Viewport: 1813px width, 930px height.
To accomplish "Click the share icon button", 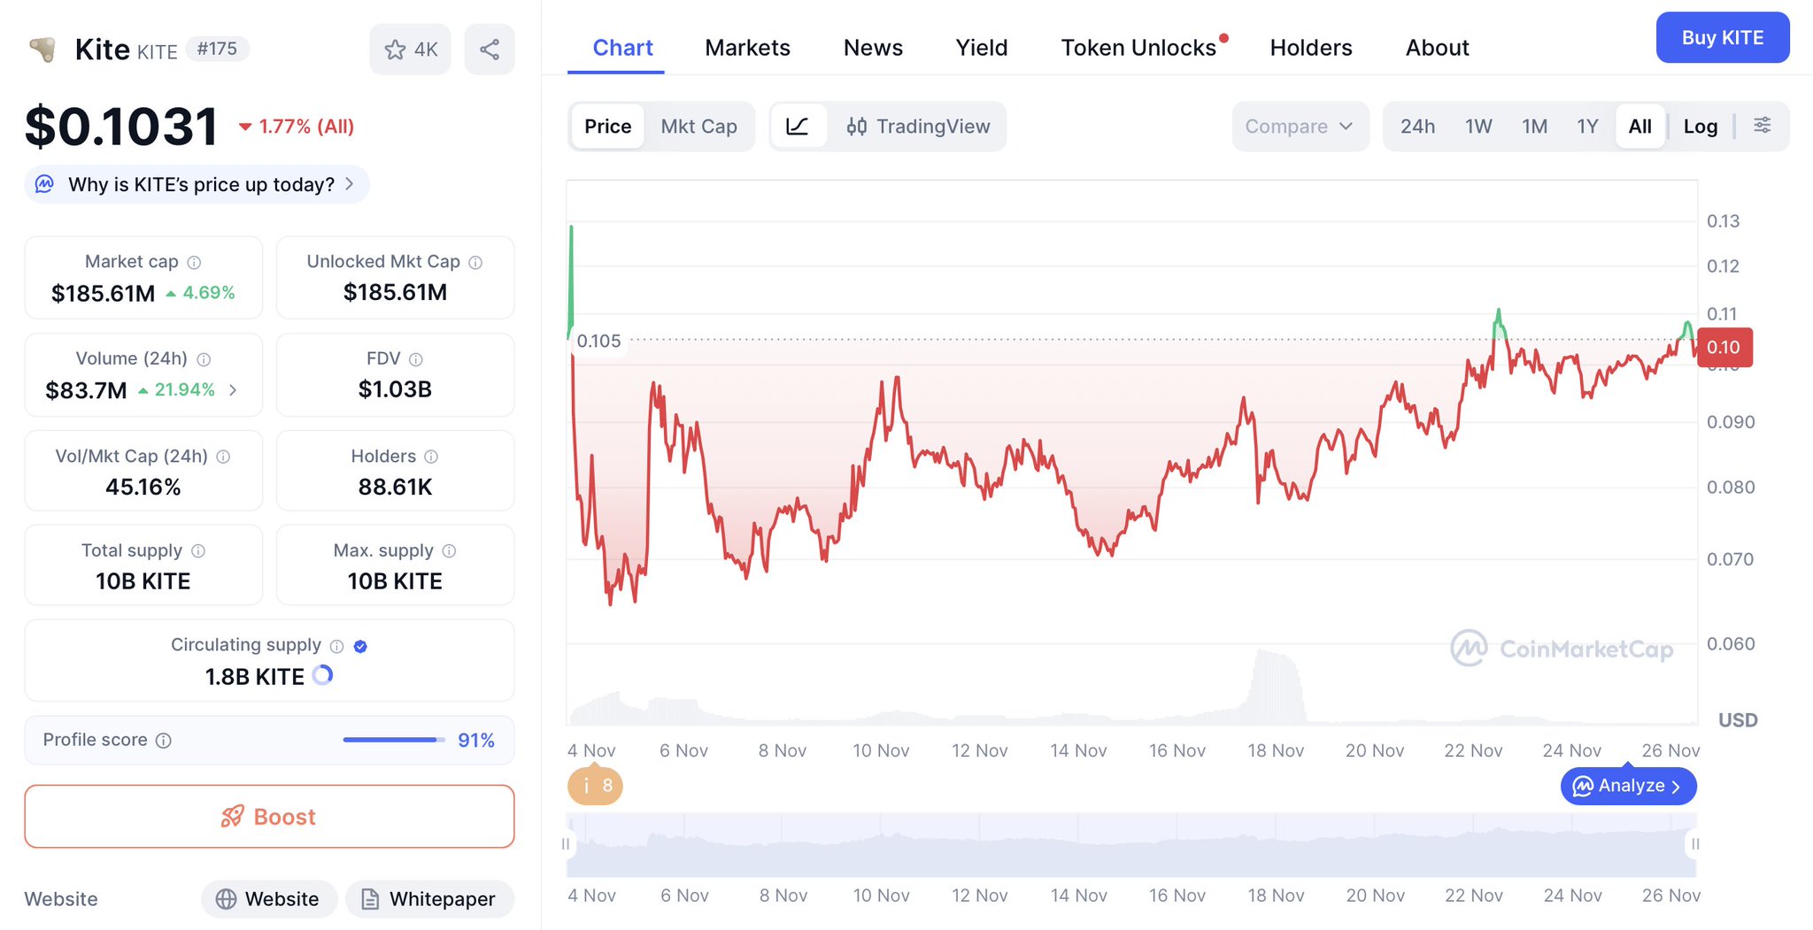I will tap(490, 50).
